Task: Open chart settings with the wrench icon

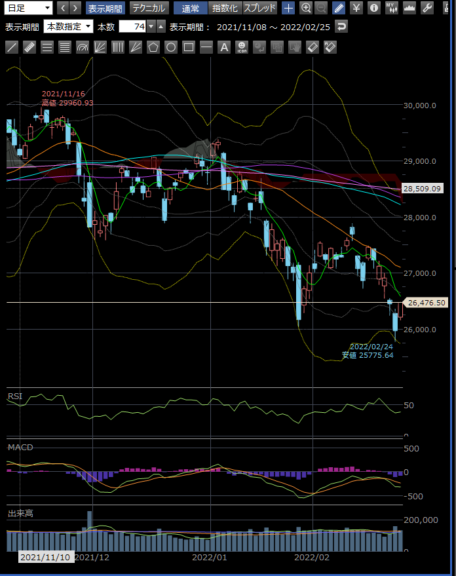Action: click(427, 9)
